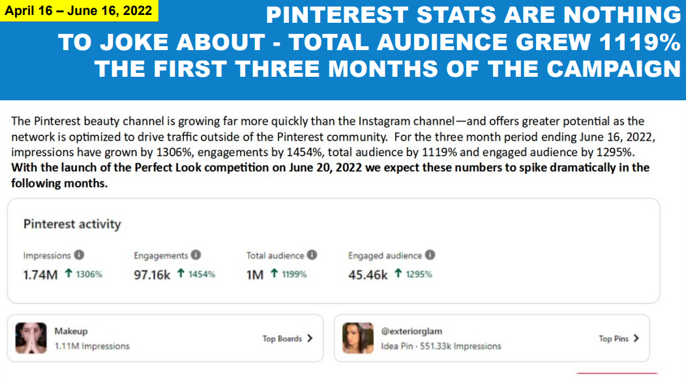
Task: Click the Engaged audience info icon
Action: point(430,255)
